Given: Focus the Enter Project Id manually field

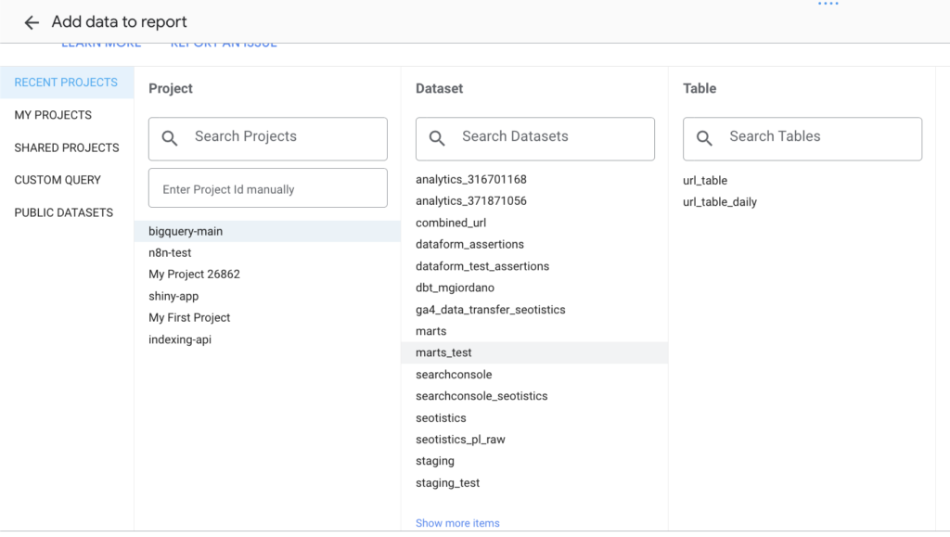Looking at the screenshot, I should 268,188.
